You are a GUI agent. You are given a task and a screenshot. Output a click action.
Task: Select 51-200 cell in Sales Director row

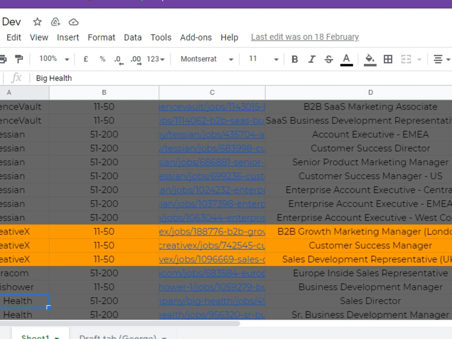click(104, 301)
